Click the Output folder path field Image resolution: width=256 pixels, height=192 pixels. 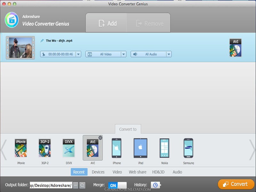[x=51, y=185]
